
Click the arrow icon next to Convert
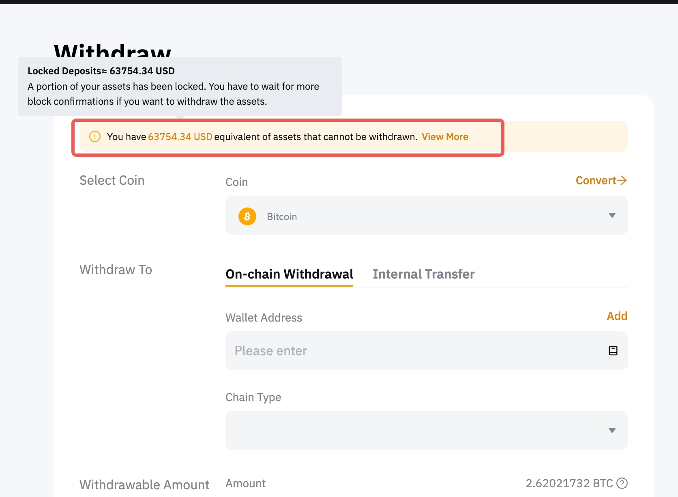[622, 180]
